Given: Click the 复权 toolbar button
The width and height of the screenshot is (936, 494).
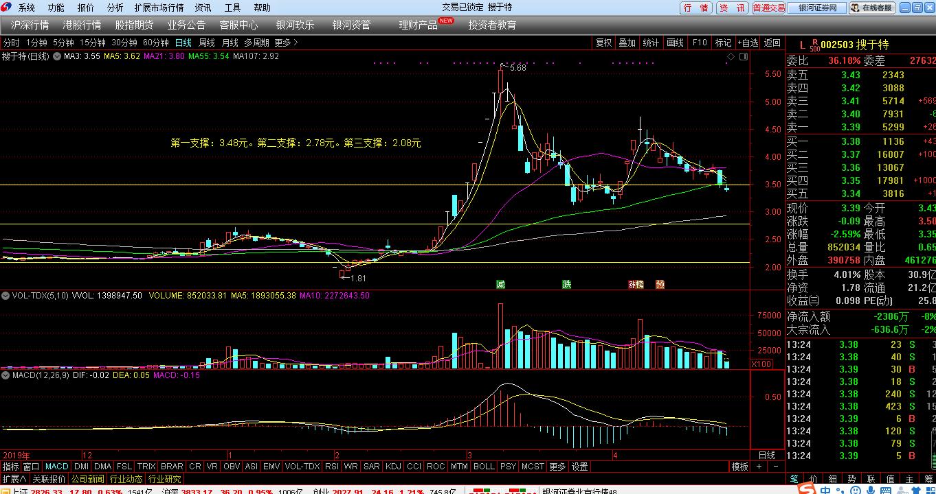Looking at the screenshot, I should point(603,43).
